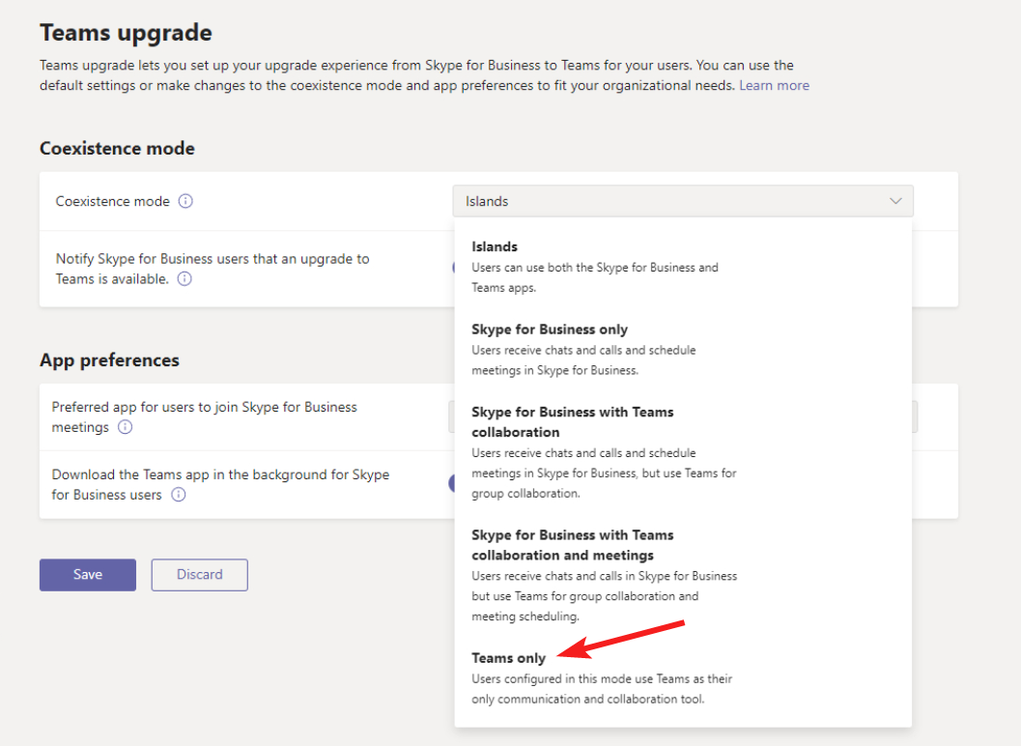
Task: Click the 'Download the Teams app in the background' label
Action: [x=221, y=484]
